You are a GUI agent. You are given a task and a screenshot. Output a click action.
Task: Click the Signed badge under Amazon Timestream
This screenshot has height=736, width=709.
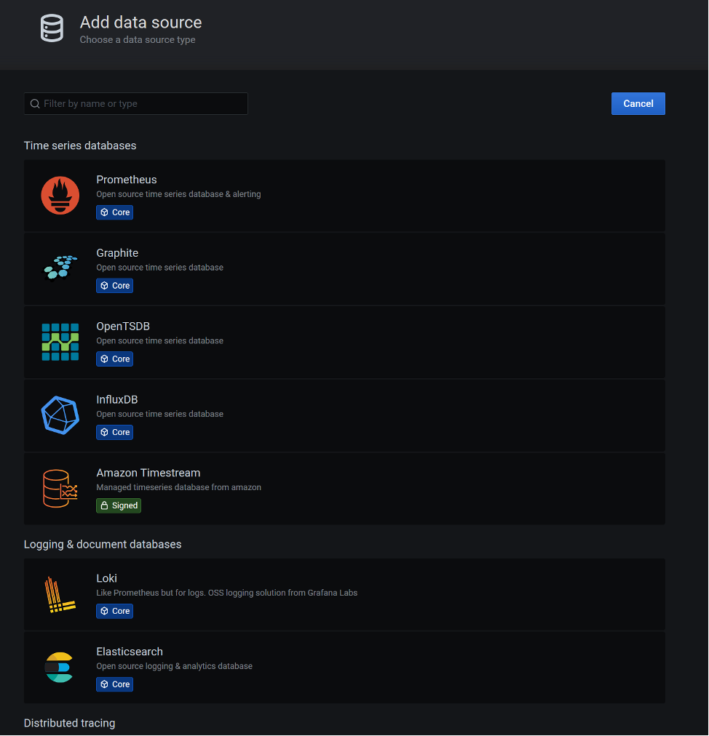[119, 505]
